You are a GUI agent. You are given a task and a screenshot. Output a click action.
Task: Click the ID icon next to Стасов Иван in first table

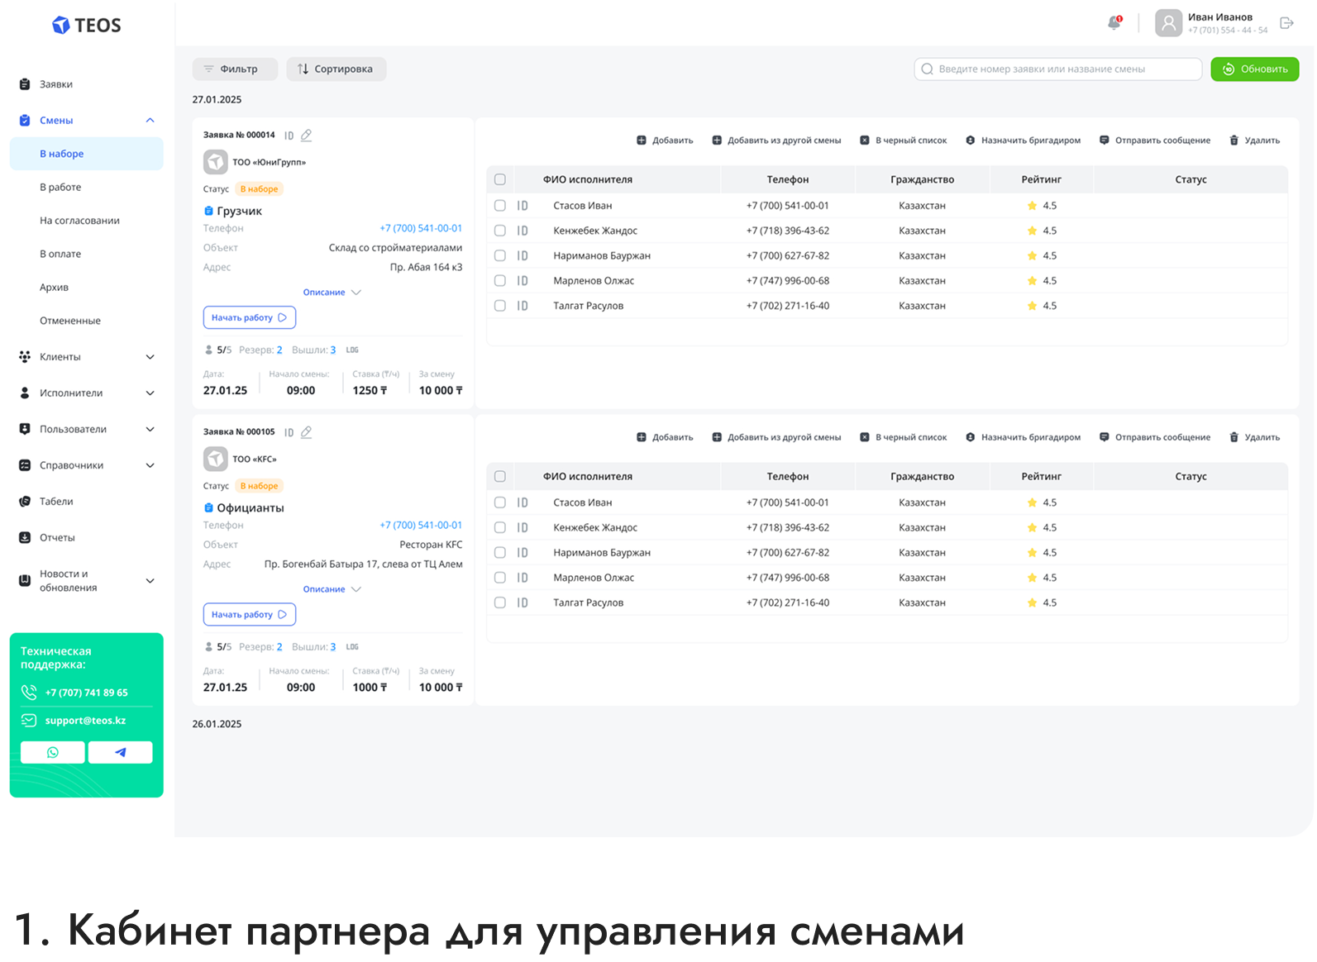(x=523, y=206)
